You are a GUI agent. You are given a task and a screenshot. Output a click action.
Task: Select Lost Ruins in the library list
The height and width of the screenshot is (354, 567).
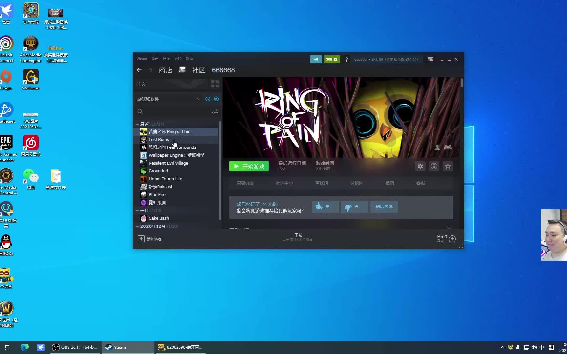[x=176, y=140]
